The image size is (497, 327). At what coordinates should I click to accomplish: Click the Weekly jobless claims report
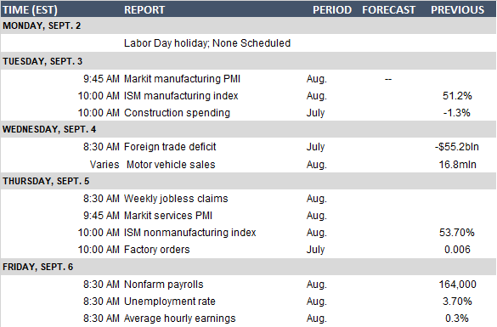click(176, 199)
